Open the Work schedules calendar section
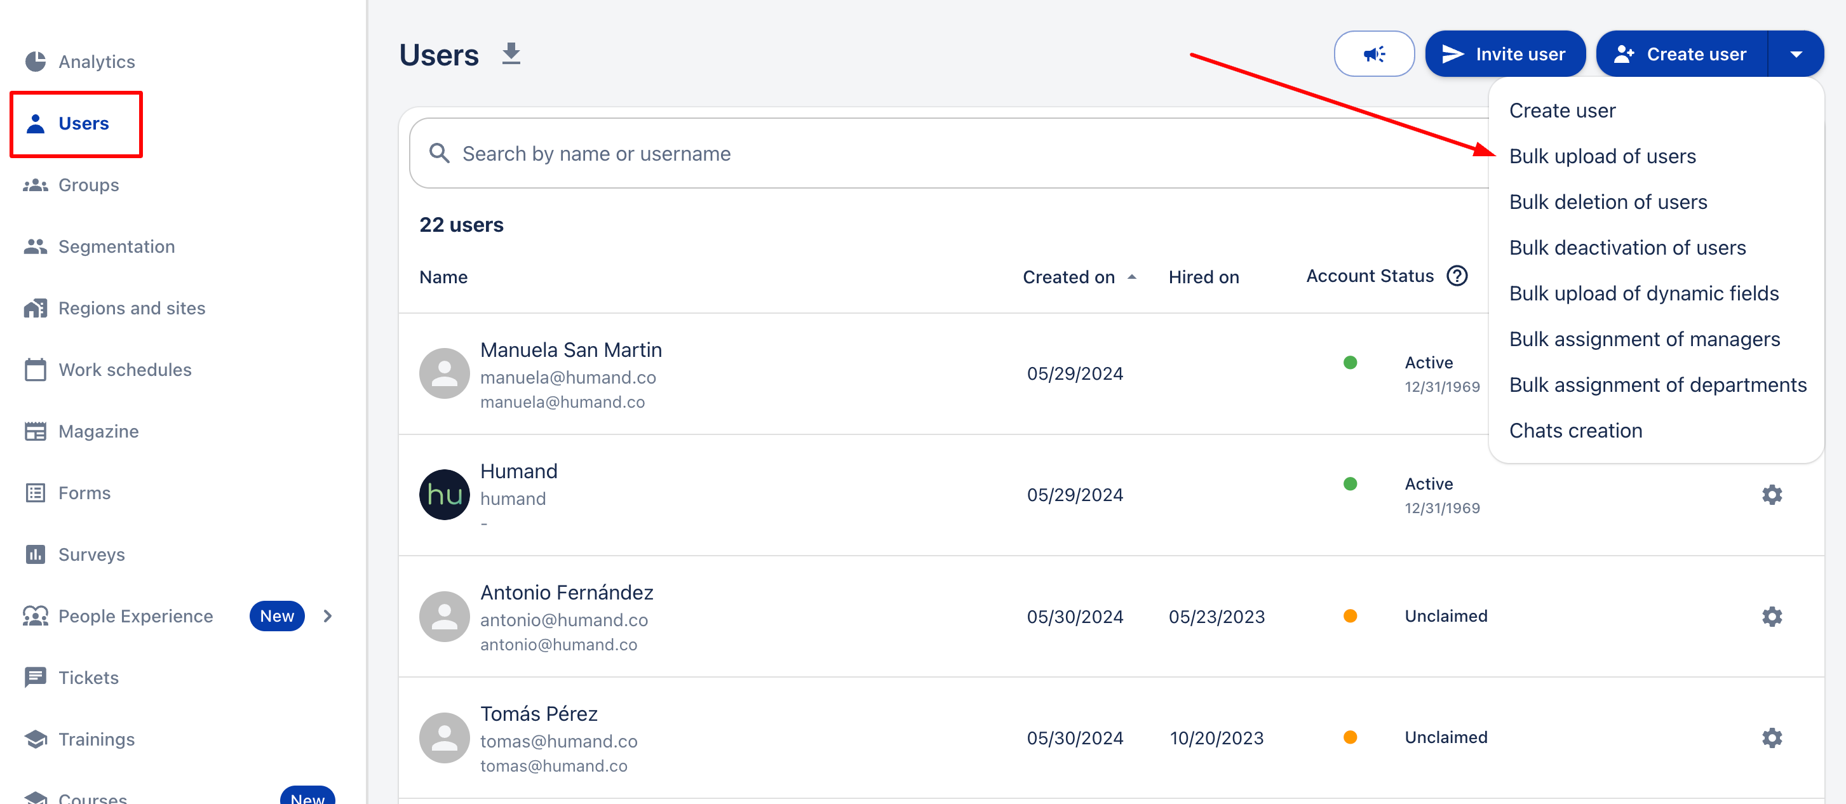The height and width of the screenshot is (804, 1846). [125, 370]
